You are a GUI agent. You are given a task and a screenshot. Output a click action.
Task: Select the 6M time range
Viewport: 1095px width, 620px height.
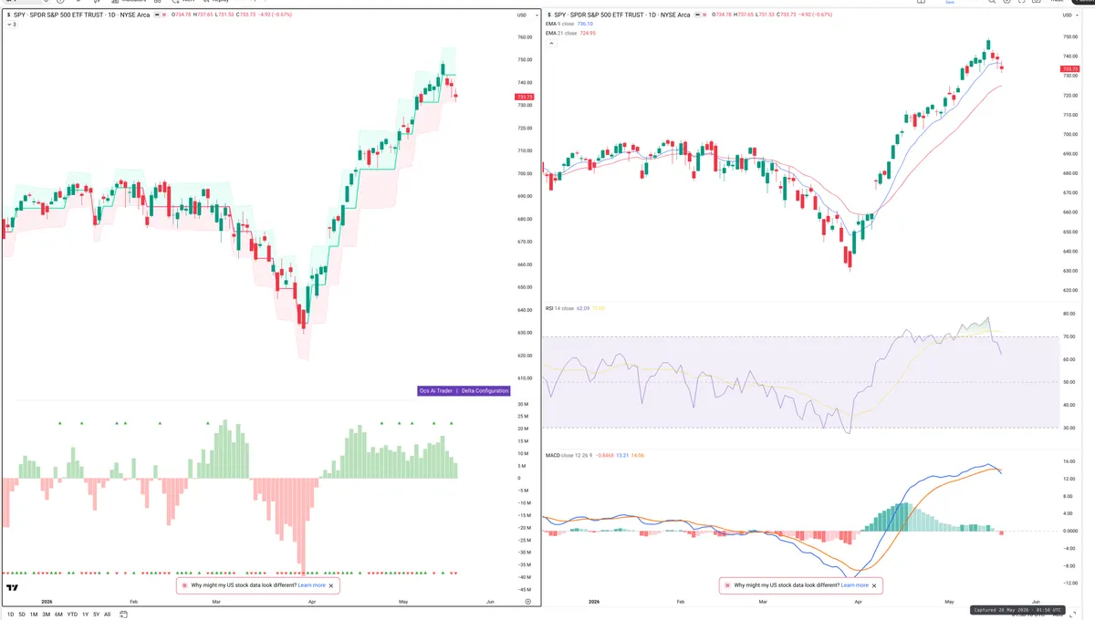click(58, 615)
